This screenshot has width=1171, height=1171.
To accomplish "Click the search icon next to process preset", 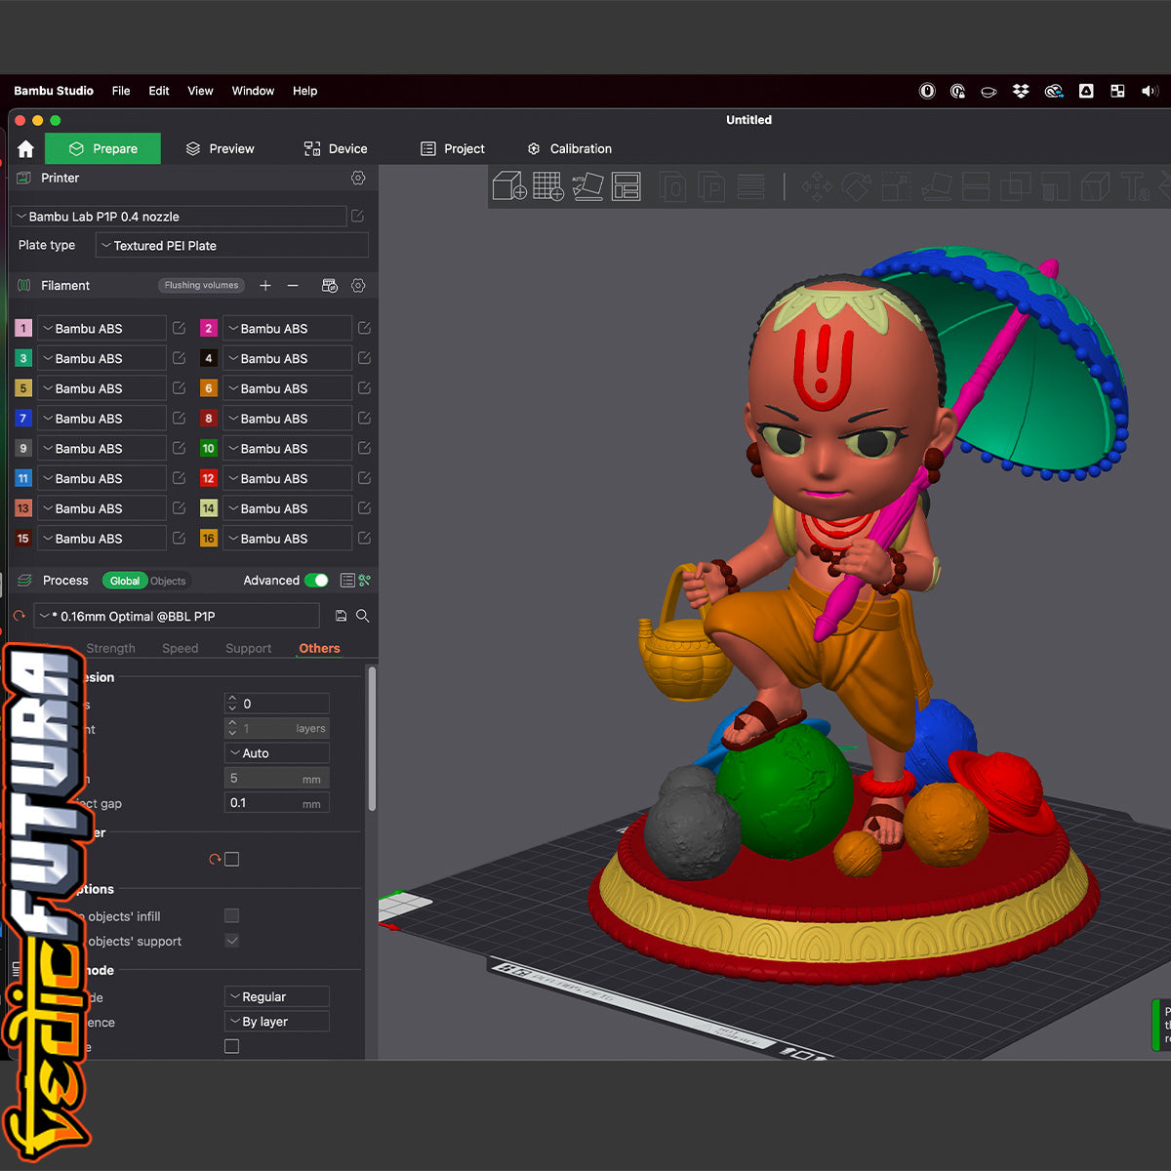I will point(362,616).
